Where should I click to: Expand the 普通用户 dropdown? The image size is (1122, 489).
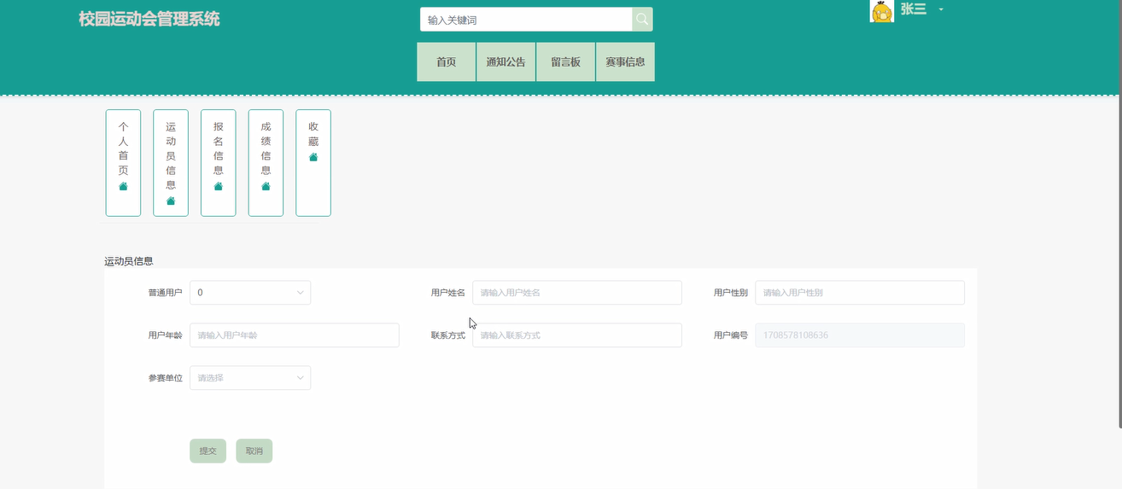pos(250,293)
